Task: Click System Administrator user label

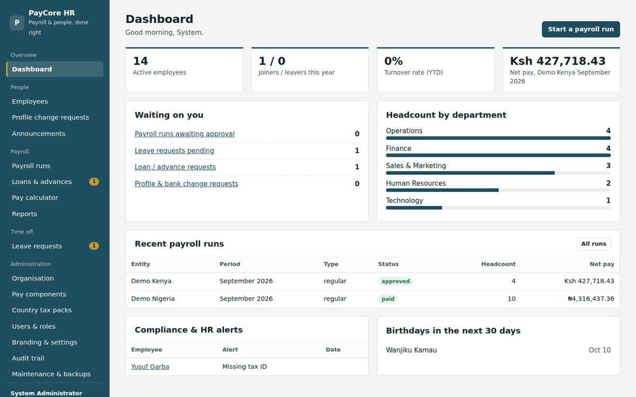Action: coord(46,393)
